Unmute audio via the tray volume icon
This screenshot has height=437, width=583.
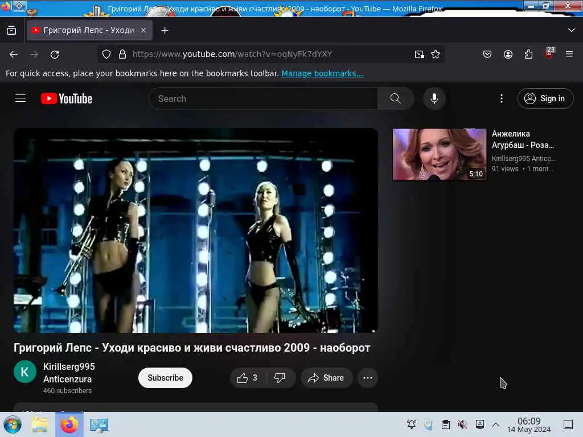(x=462, y=424)
